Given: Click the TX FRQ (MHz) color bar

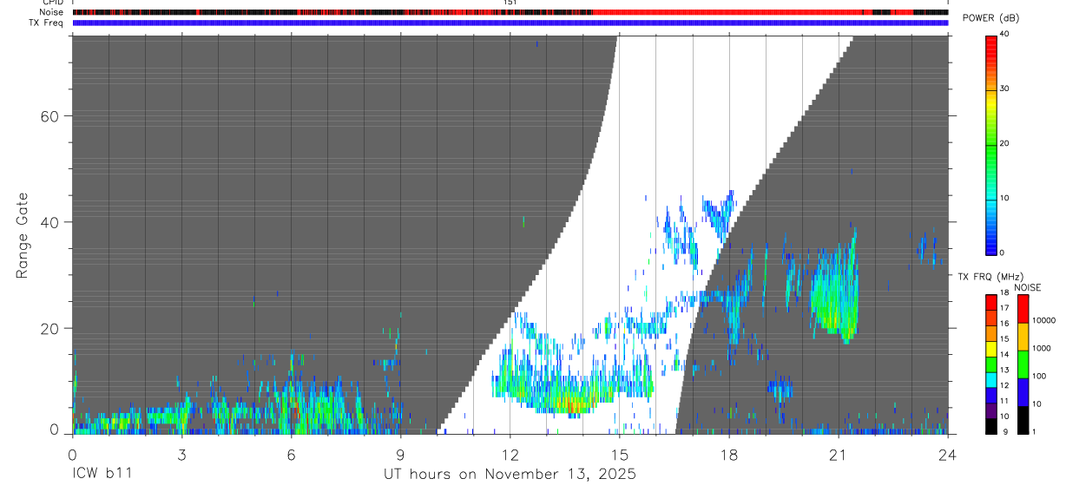Looking at the screenshot, I should [x=991, y=364].
